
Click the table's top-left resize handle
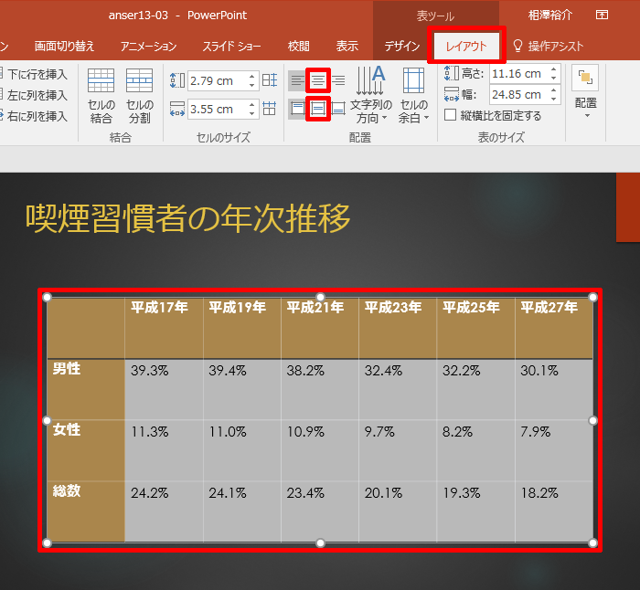pos(47,297)
